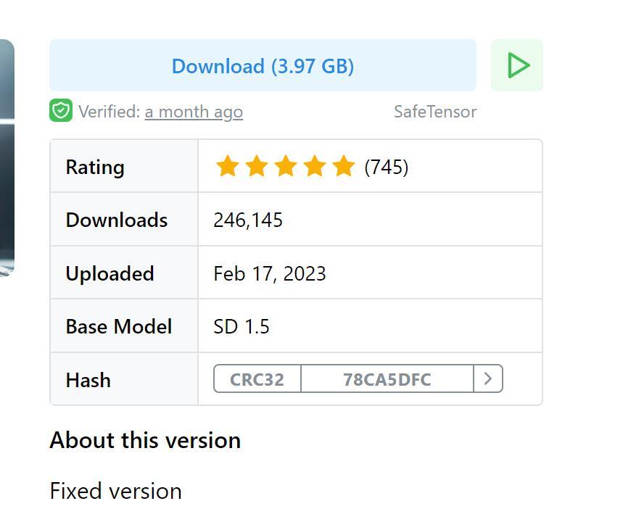Viewport: 644px width, 530px height.
Task: Click the Rating label cell
Action: pos(124,166)
